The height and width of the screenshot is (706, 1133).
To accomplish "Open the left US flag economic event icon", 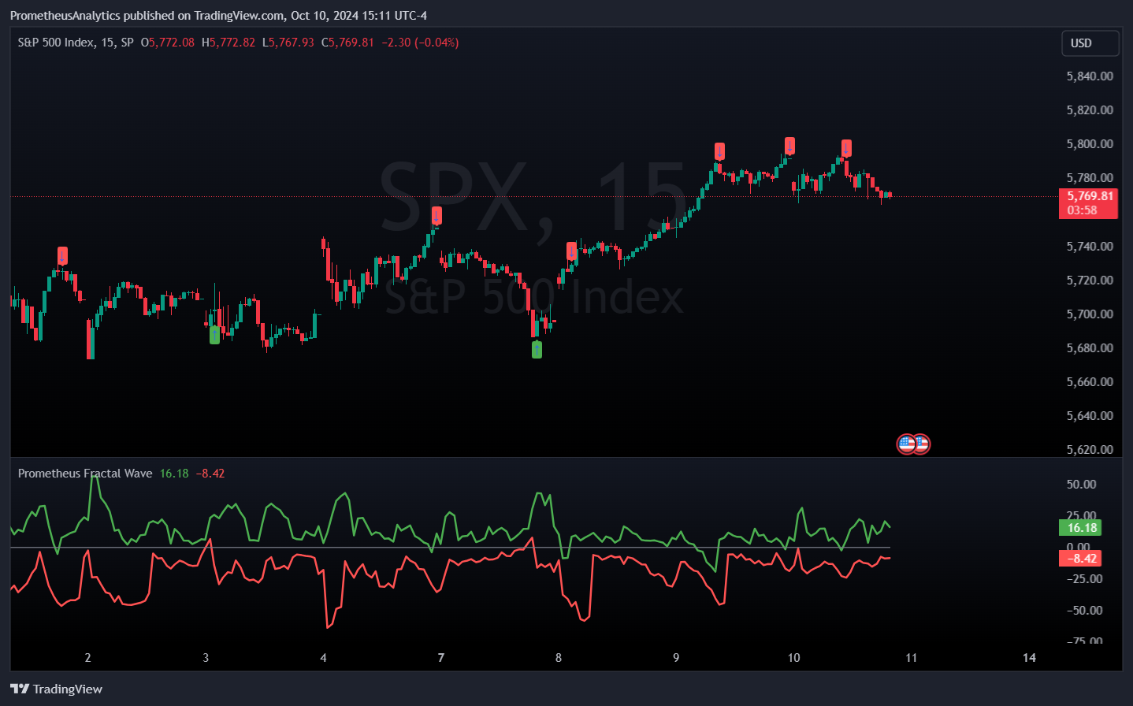I will (x=906, y=444).
